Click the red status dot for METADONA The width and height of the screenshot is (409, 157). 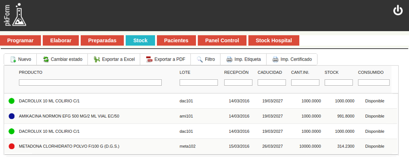pos(12,146)
